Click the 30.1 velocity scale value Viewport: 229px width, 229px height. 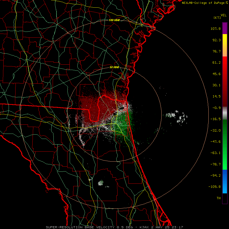click(x=217, y=85)
